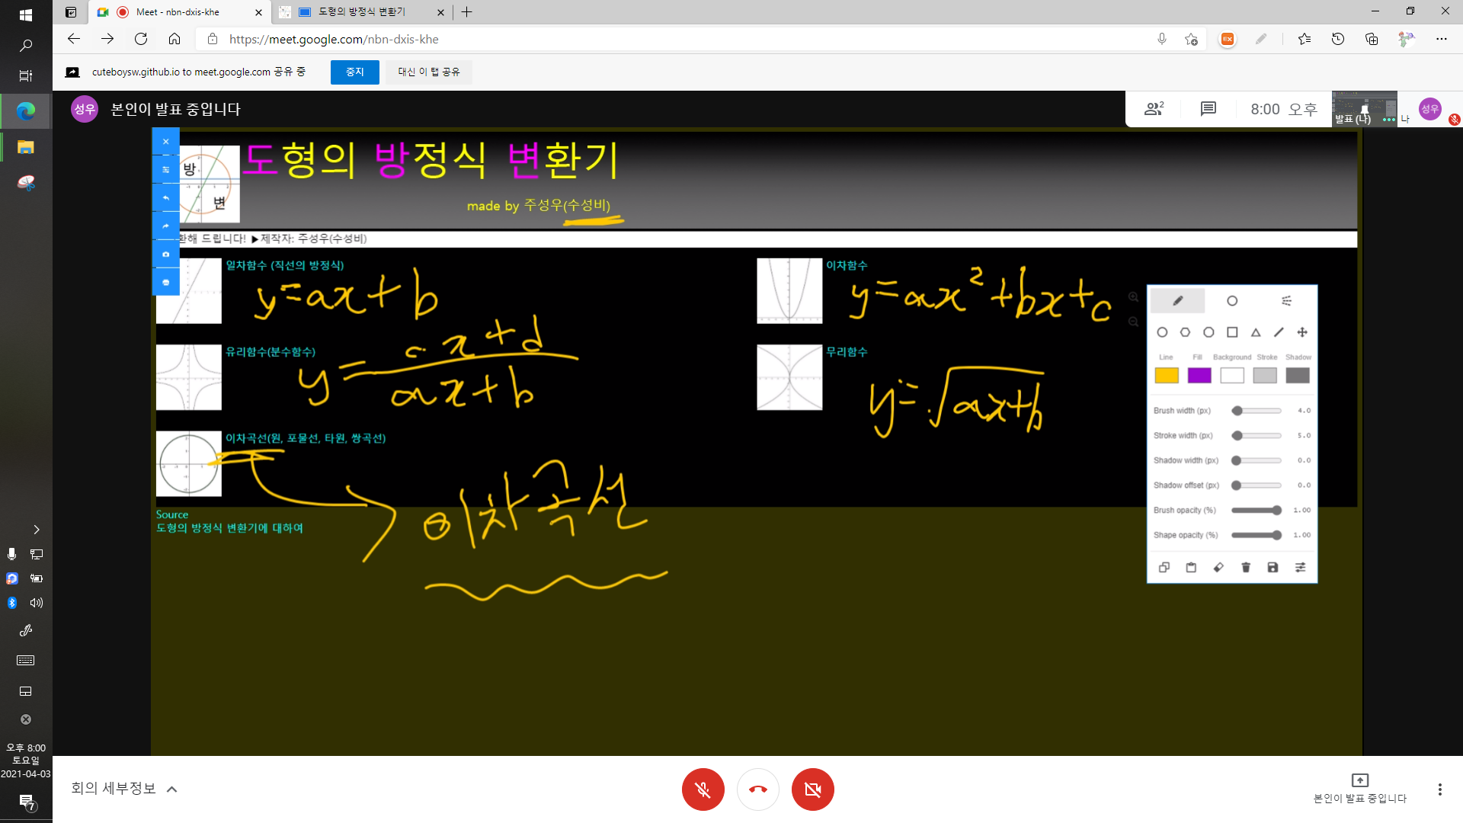
Task: Click the 대신 이 탭 공유 button
Action: tap(428, 72)
